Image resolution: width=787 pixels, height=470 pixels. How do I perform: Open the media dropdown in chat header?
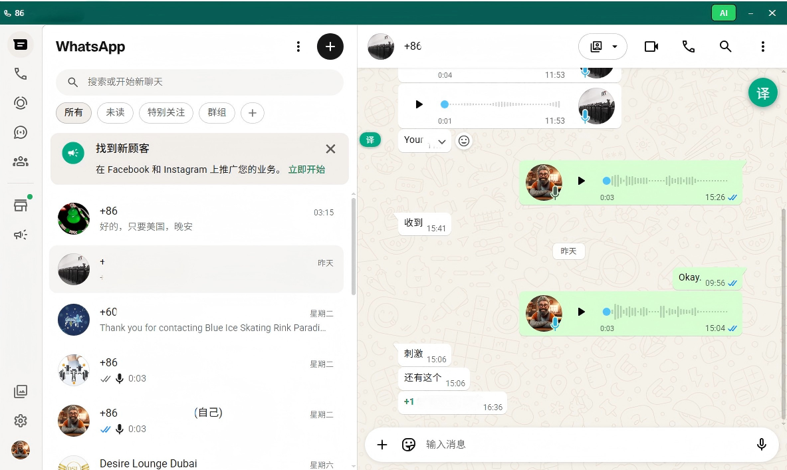[603, 47]
